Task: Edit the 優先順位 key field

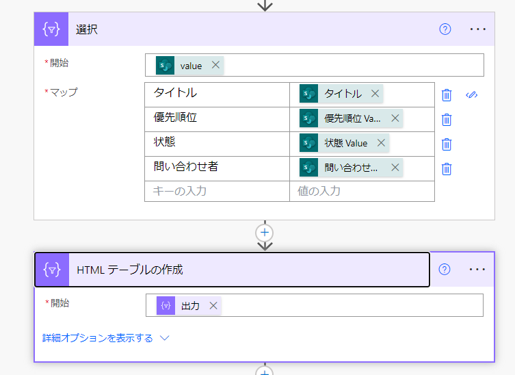Action: pyautogui.click(x=217, y=119)
